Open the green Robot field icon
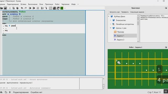168x94 pixels. pos(62,8)
